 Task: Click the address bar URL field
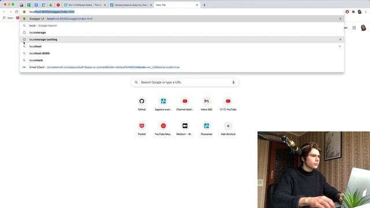point(182,12)
